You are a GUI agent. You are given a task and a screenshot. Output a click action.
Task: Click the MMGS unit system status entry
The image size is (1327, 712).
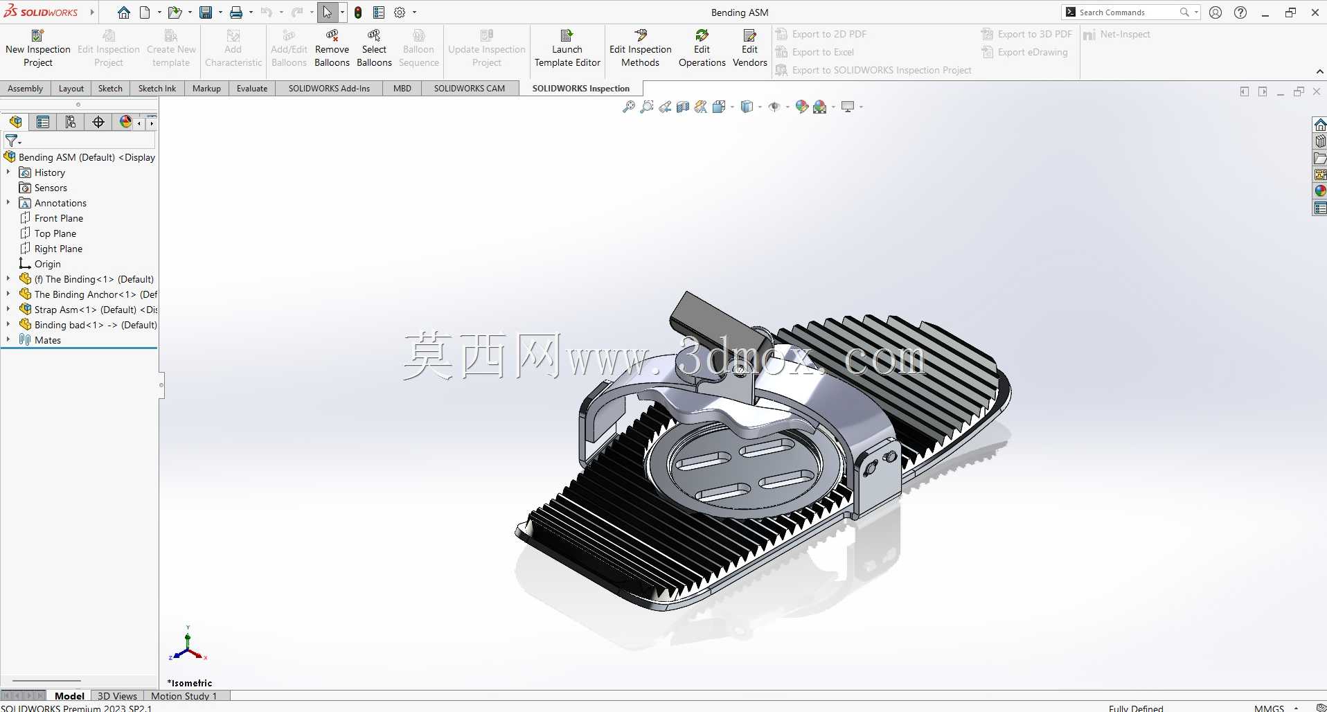tap(1270, 708)
